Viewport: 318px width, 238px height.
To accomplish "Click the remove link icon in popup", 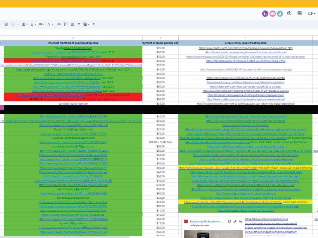I will coord(241,221).
